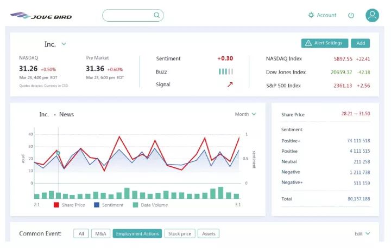Viewport: 391px width, 248px height.
Task: Click the red Signal arrow icon
Action: [x=230, y=84]
